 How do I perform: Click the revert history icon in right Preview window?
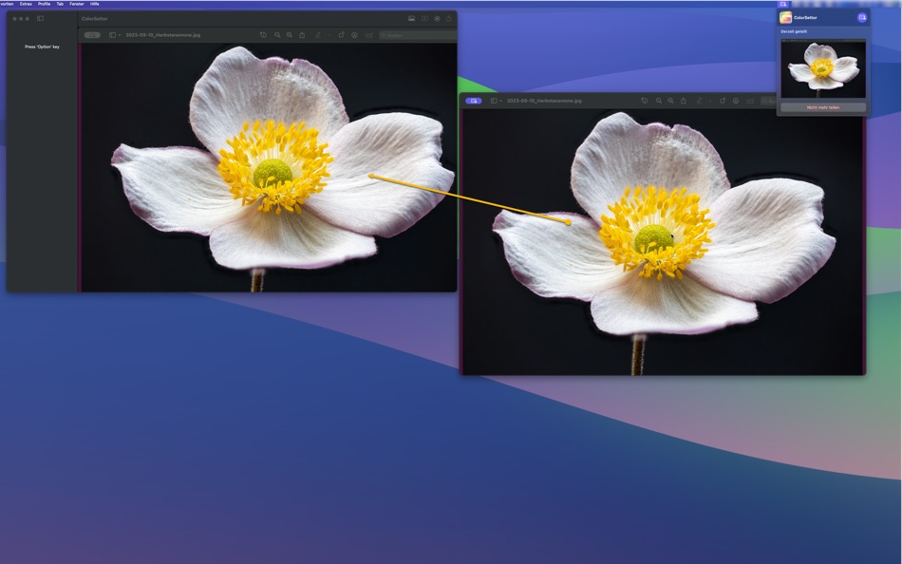645,101
